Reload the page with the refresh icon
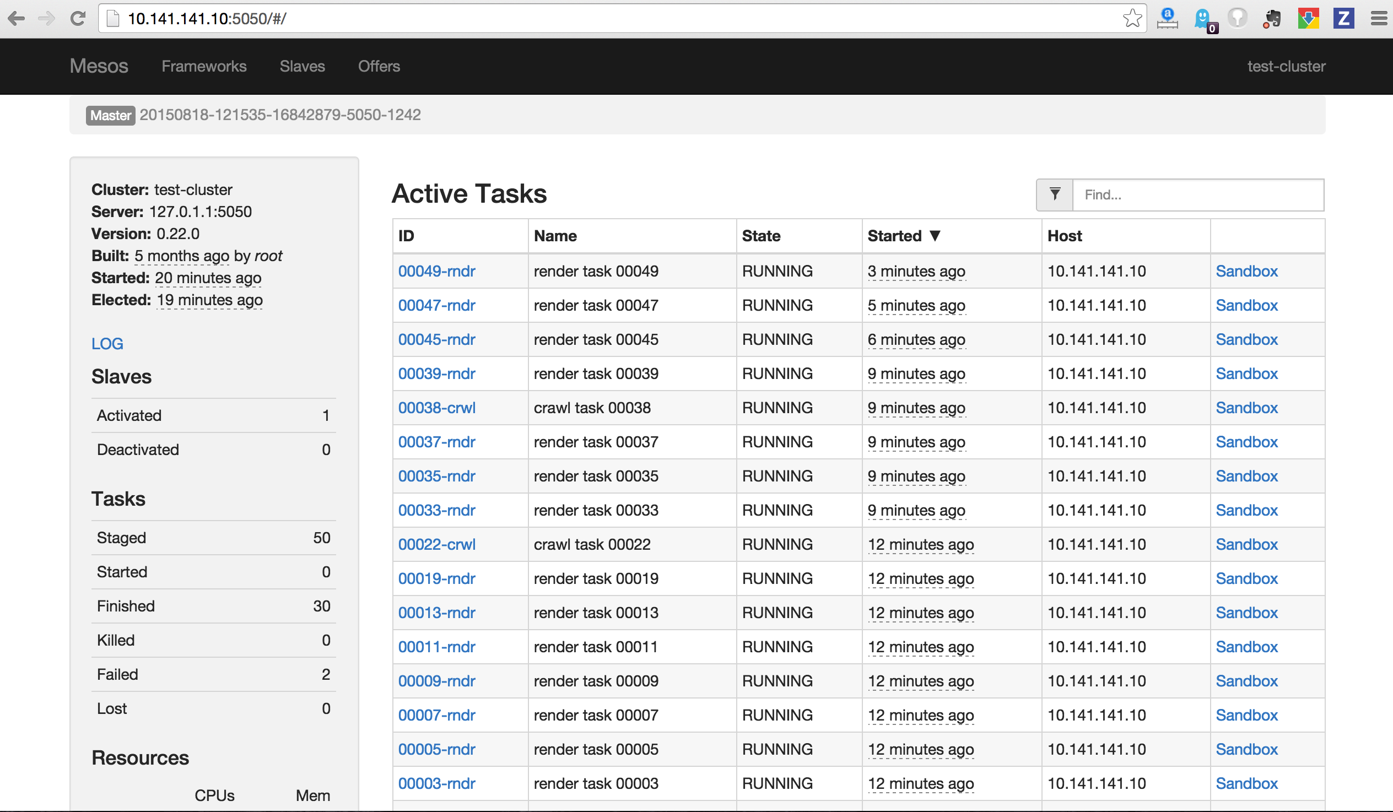Viewport: 1393px width, 812px height. [x=78, y=19]
